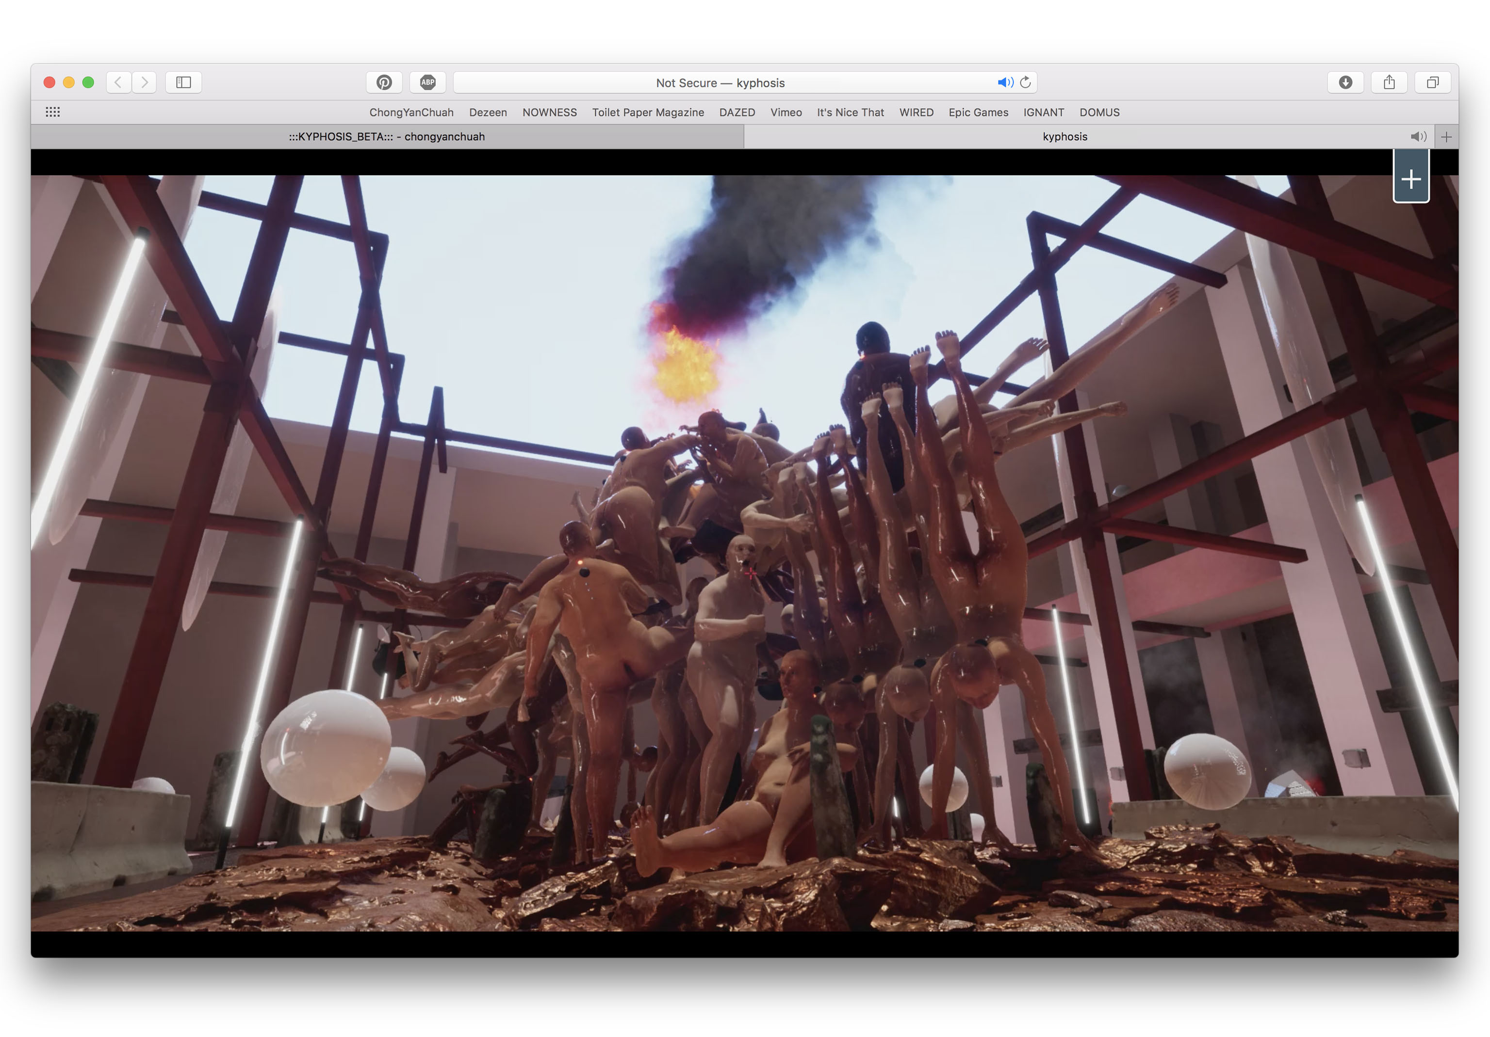Open the Favorites grid icon
The height and width of the screenshot is (1037, 1490).
(53, 112)
